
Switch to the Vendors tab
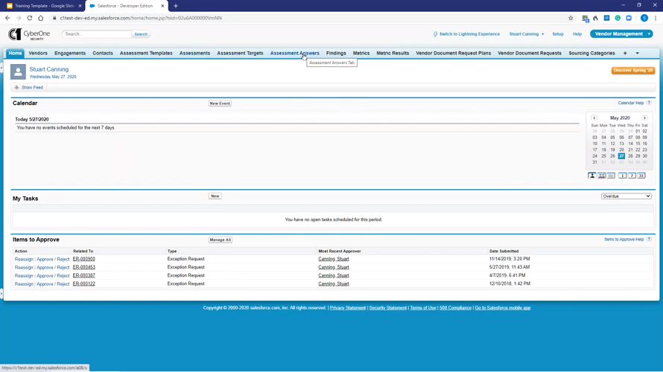click(38, 54)
